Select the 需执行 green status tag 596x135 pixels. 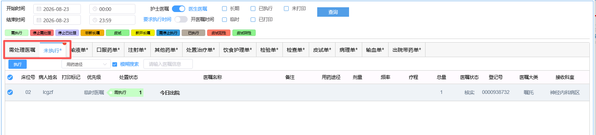click(x=16, y=33)
